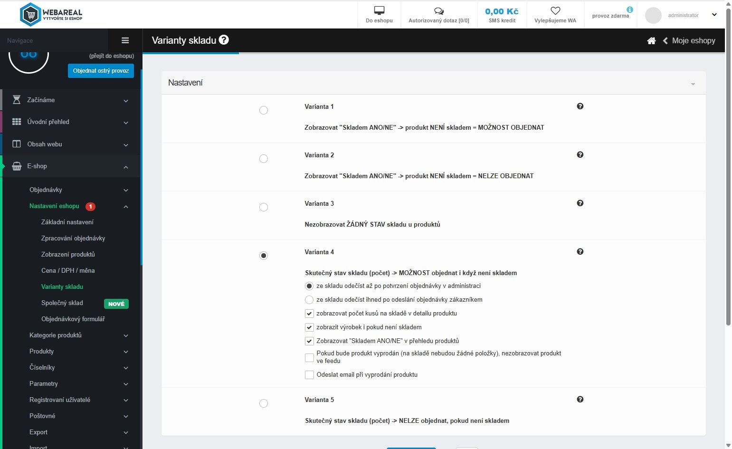
Task: Follow the (přejít do eshopu) link
Action: (x=112, y=56)
